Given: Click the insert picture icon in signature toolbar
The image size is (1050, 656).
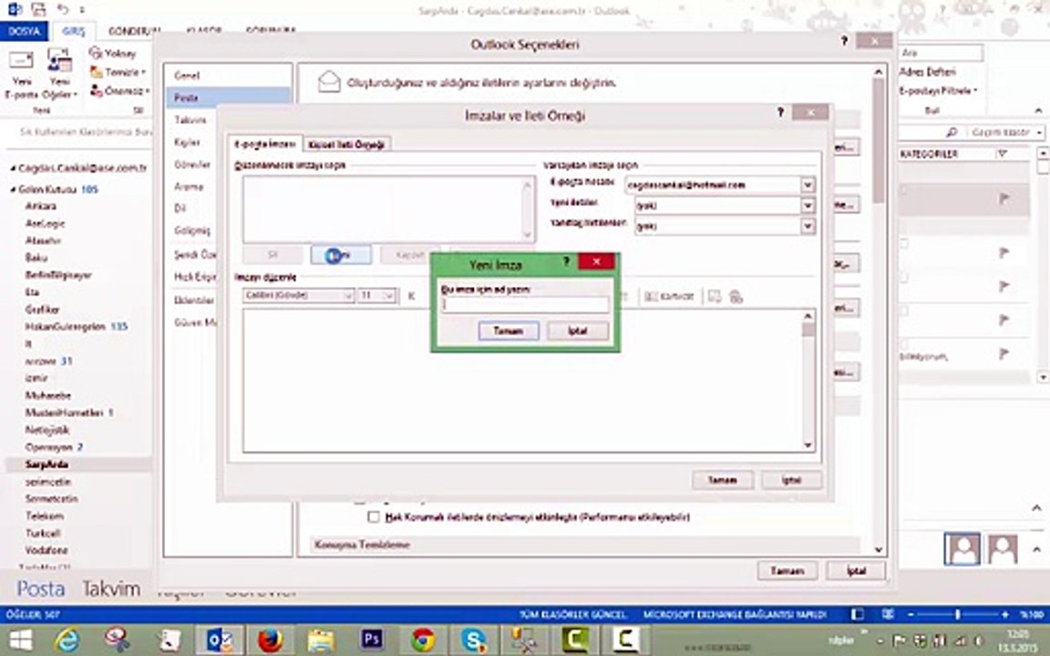Looking at the screenshot, I should coord(715,296).
